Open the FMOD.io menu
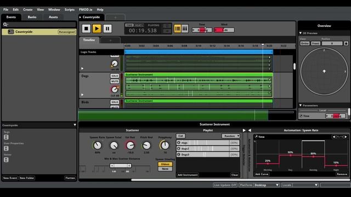Image resolution: width=351 pixels, height=197 pixels. (86, 10)
